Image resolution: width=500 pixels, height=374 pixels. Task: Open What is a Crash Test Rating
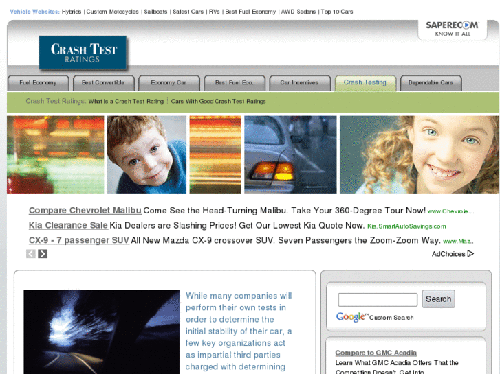pyautogui.click(x=126, y=101)
